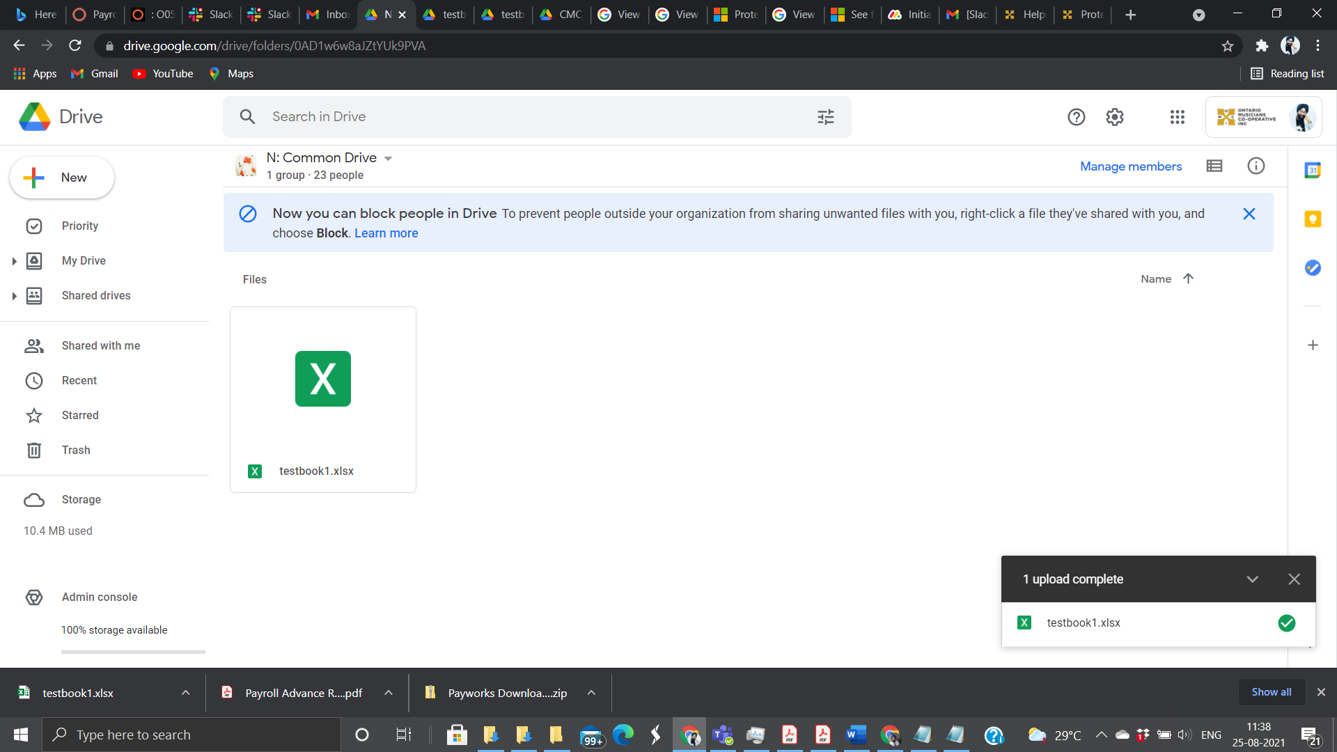Dismiss the block people banner
The width and height of the screenshot is (1337, 752).
(x=1249, y=214)
